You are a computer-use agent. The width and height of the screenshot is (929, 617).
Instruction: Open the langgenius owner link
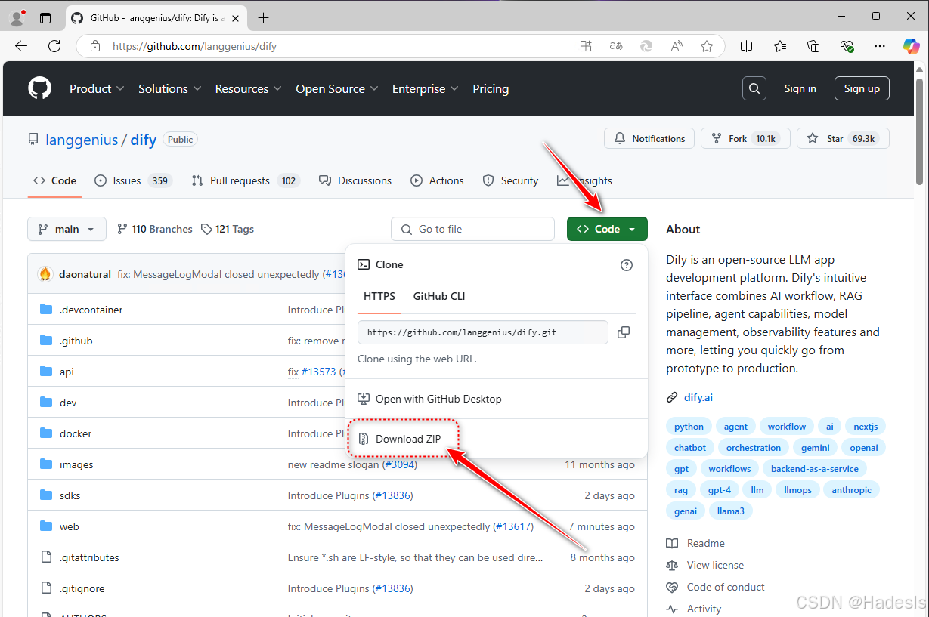(82, 140)
